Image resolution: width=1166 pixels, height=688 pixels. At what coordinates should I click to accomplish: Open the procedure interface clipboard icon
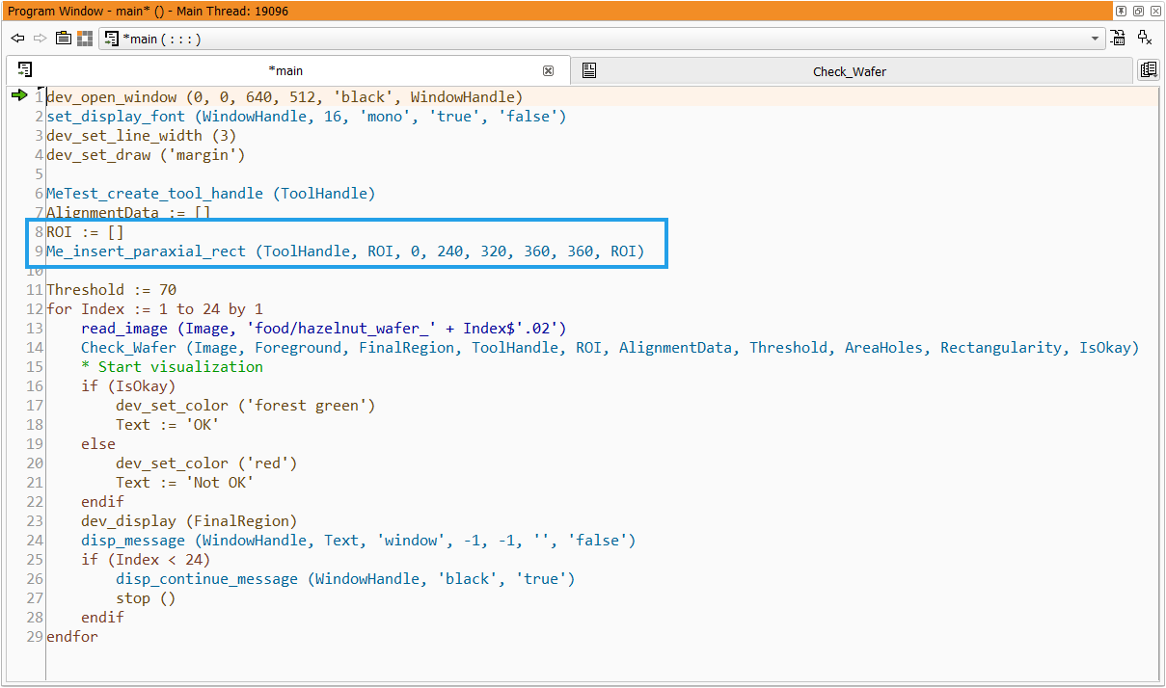[63, 39]
